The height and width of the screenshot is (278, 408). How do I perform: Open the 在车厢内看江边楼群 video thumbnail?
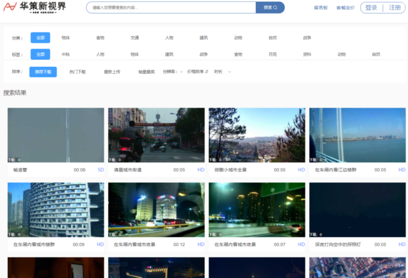[x=358, y=136]
